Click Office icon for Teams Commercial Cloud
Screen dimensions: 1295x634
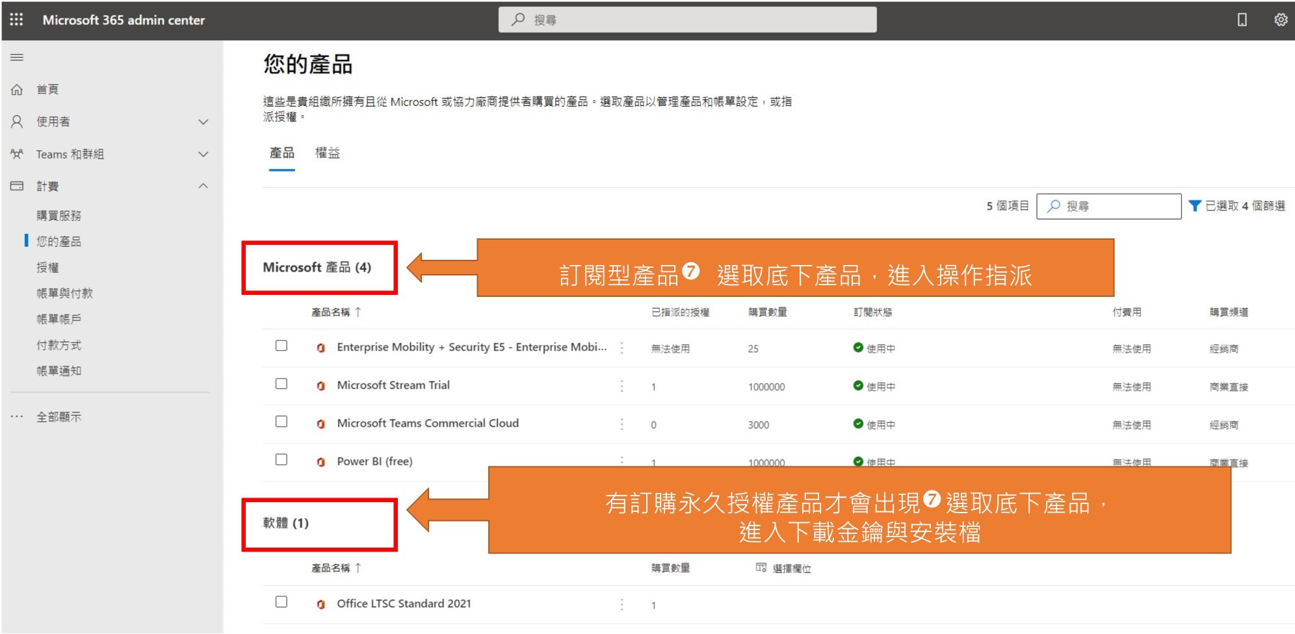(320, 424)
